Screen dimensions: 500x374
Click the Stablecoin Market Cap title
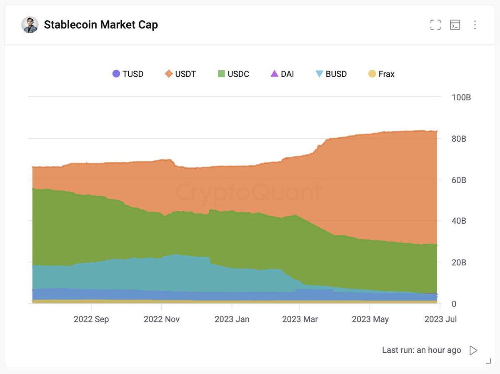tap(101, 25)
